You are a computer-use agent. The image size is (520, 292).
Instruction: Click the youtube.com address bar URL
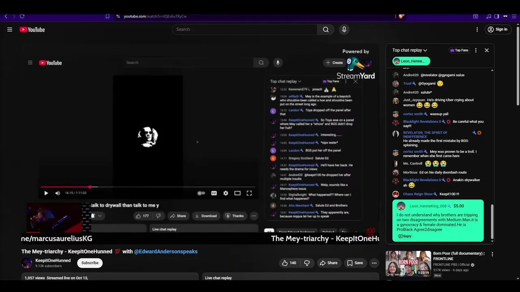[155, 16]
